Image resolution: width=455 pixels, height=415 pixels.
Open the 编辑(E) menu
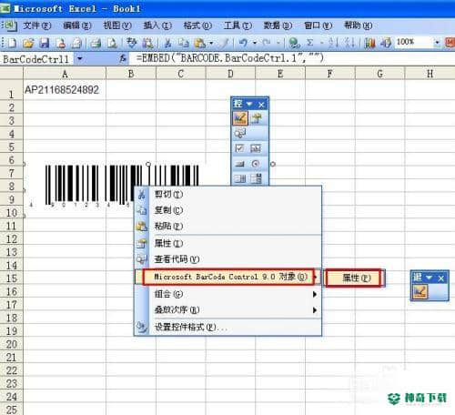(x=77, y=25)
